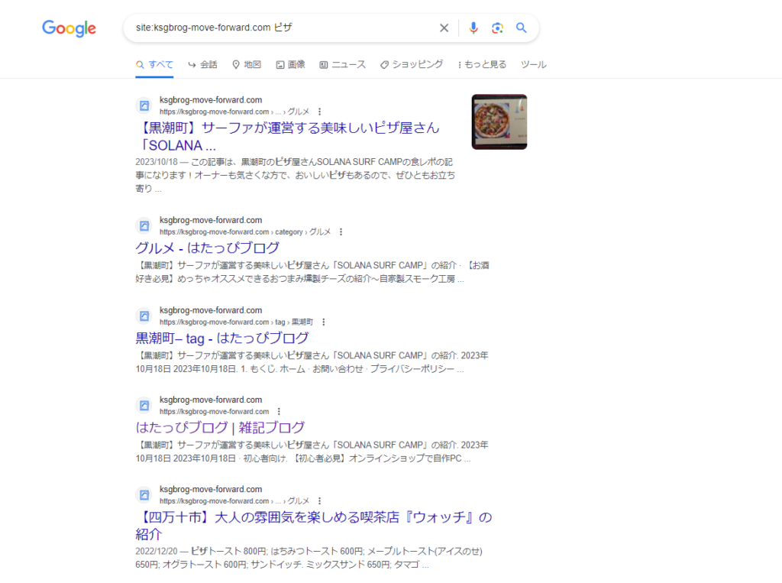The width and height of the screenshot is (782, 583).
Task: Click favicon of the first search result
Action: [x=144, y=105]
